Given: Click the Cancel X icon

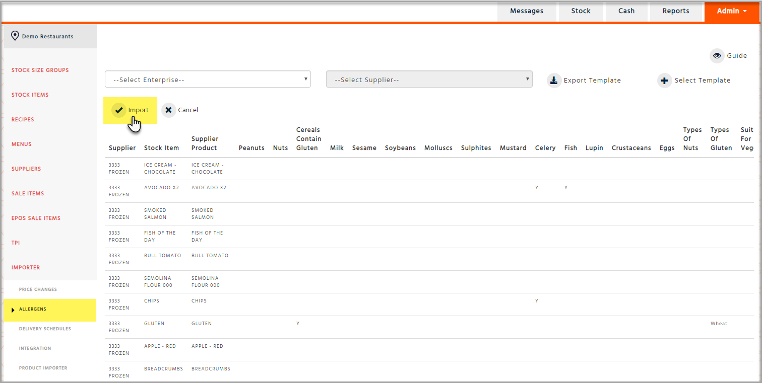Looking at the screenshot, I should [x=168, y=110].
